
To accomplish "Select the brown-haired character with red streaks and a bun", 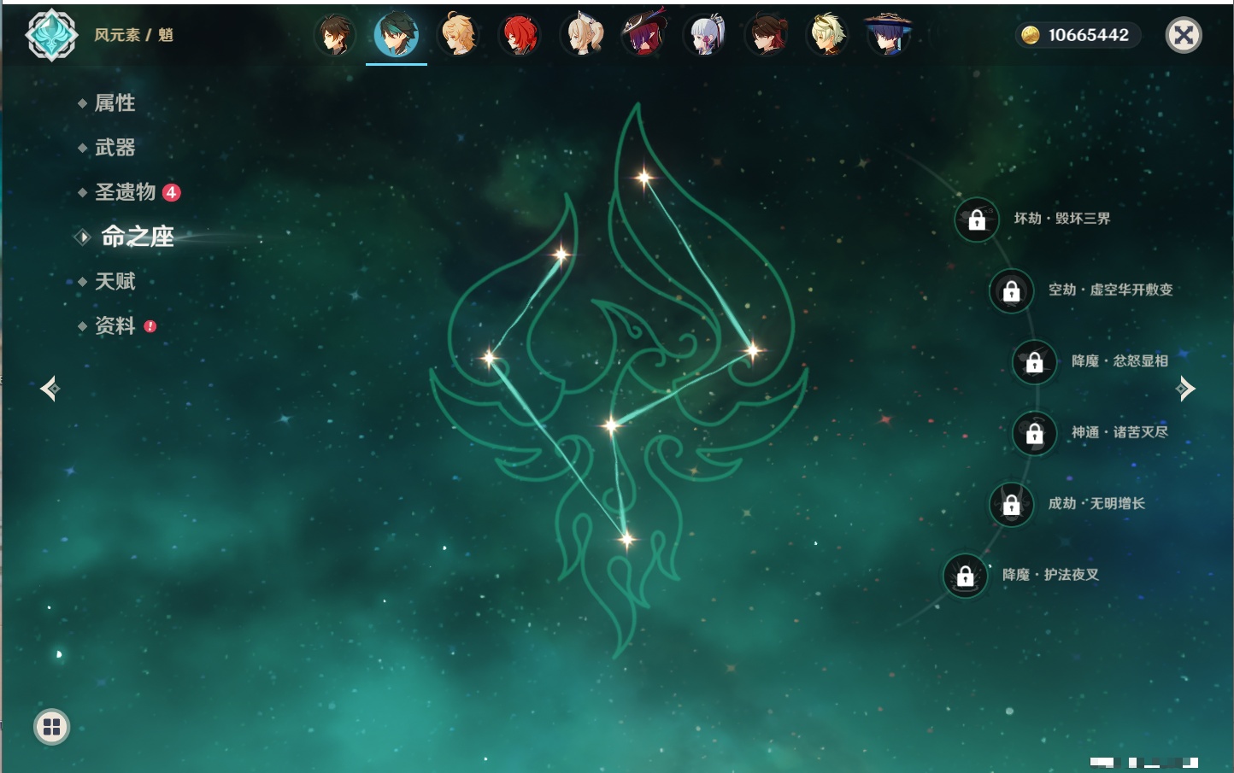I will 767,35.
